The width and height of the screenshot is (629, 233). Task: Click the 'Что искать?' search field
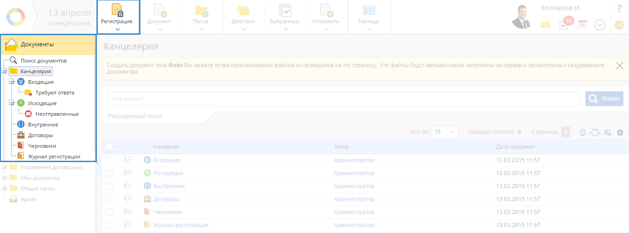[343, 99]
